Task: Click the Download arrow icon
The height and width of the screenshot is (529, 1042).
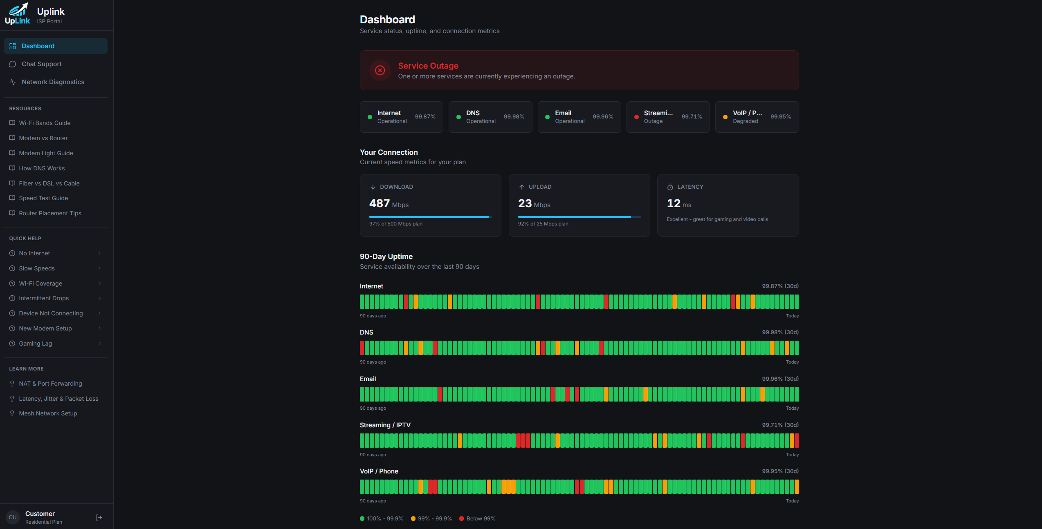Action: (x=373, y=187)
